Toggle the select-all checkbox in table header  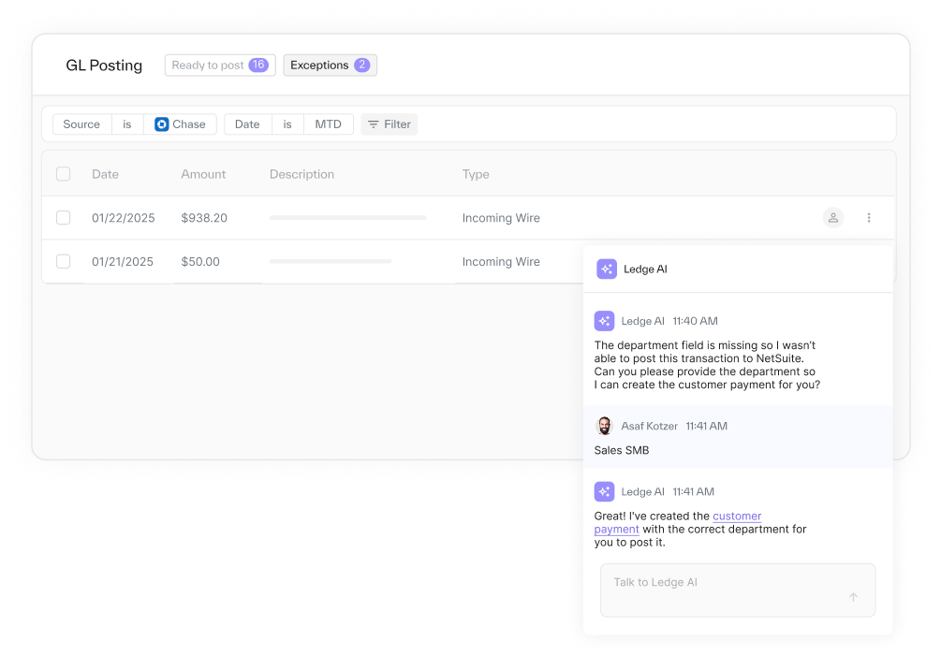pos(64,174)
